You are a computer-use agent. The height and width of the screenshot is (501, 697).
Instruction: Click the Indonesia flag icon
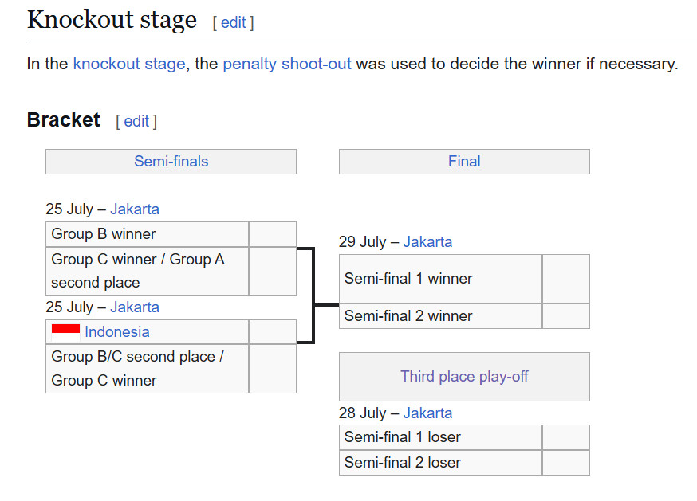pos(65,333)
